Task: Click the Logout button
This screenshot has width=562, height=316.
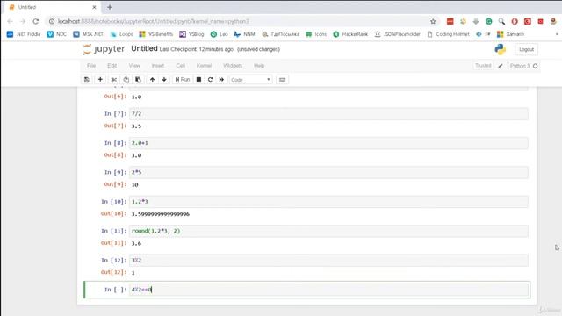Action: tap(526, 49)
